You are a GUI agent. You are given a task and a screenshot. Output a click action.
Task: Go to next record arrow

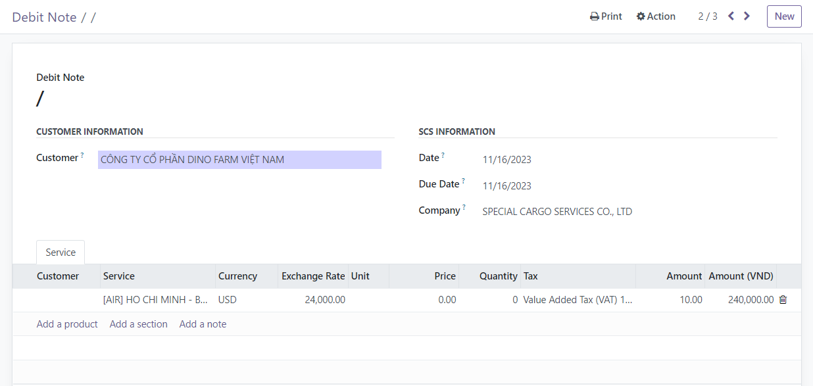click(x=747, y=16)
